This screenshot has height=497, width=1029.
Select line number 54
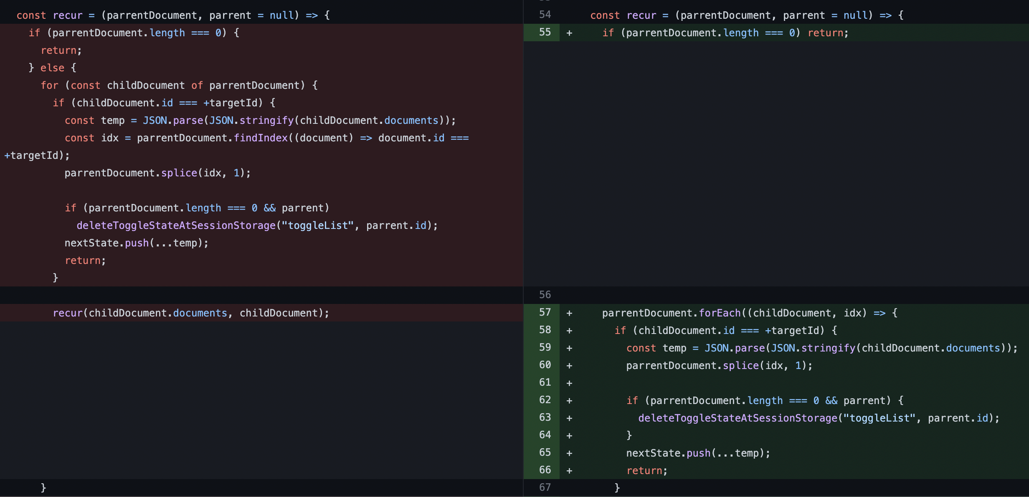pyautogui.click(x=545, y=15)
